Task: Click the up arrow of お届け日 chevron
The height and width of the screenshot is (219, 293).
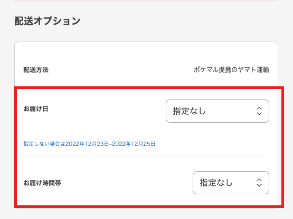Action: 259,108
